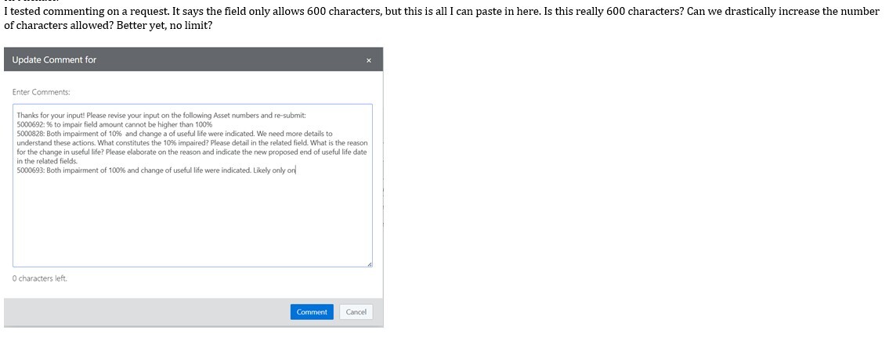Close the Update Comment dialog with X
Viewport: 889px width, 355px height.
369,60
